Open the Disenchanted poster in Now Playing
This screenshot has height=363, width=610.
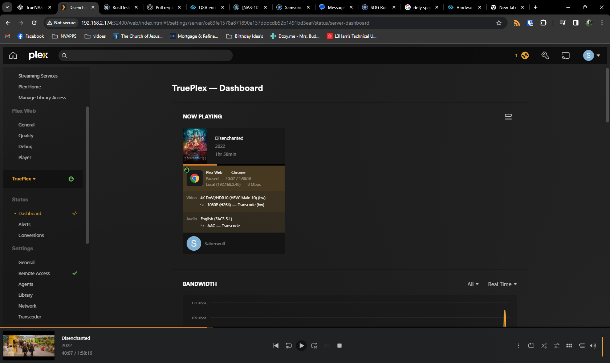click(x=195, y=146)
